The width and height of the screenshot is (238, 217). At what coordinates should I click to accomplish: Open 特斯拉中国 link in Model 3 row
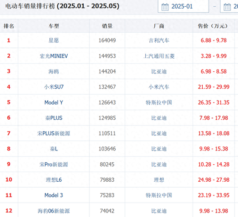pos(159,195)
